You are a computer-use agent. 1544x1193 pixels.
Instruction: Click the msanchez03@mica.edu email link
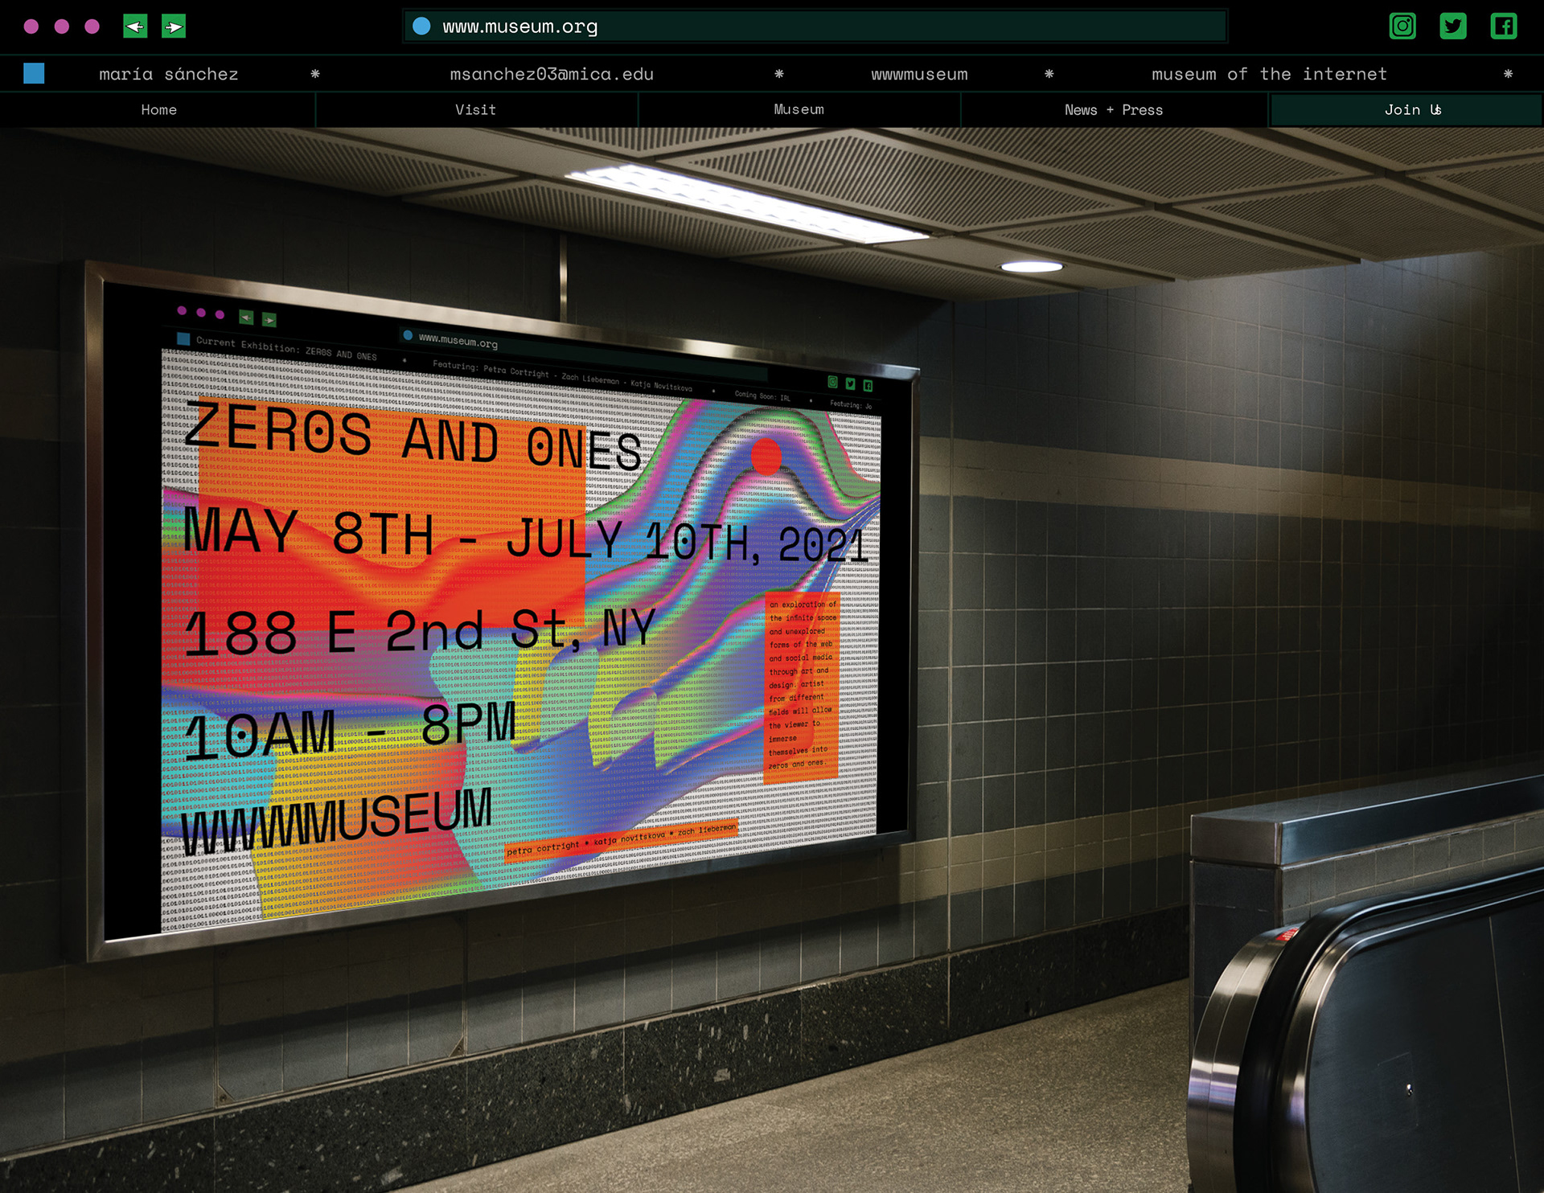[x=552, y=74]
